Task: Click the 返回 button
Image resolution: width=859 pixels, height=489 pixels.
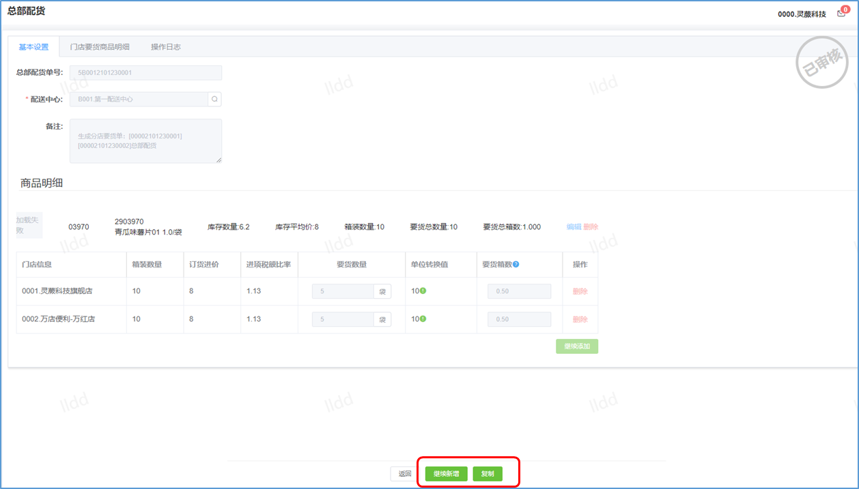Action: coord(405,474)
